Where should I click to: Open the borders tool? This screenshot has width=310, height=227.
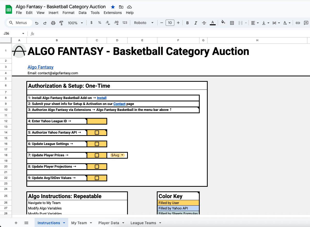point(232,23)
